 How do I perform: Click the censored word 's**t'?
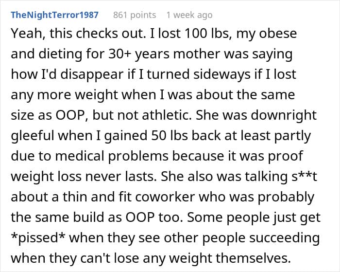coord(304,176)
